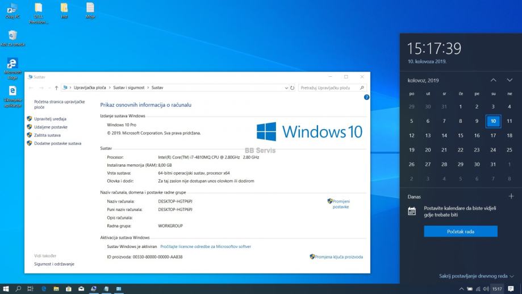Select 'Sustav i sigurnost' in breadcrumb

click(129, 88)
